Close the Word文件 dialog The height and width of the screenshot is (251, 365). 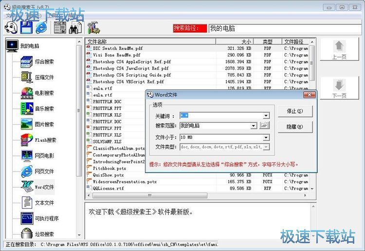(310, 95)
